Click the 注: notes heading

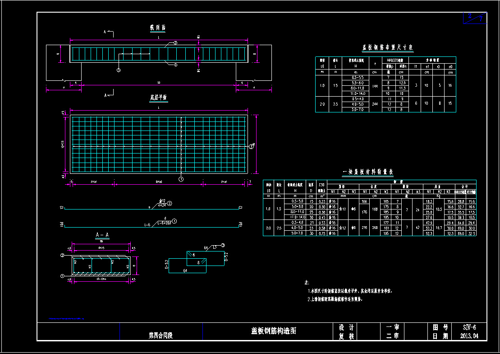point(307,283)
